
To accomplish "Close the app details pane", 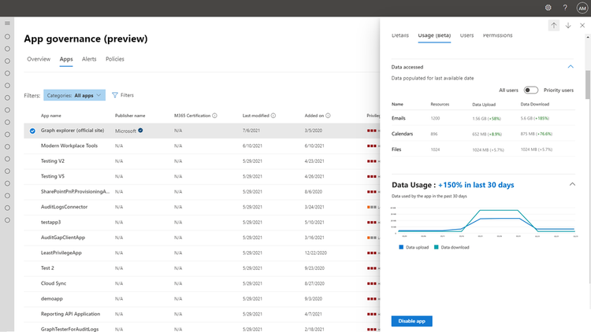I will pos(582,25).
